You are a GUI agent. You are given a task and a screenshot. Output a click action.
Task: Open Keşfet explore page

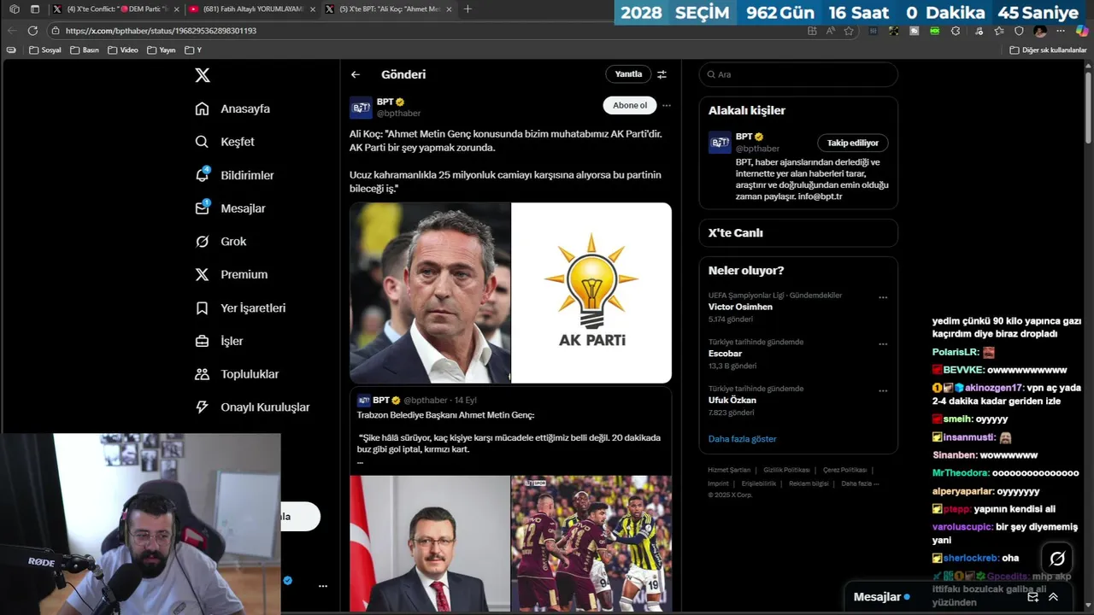225,142
